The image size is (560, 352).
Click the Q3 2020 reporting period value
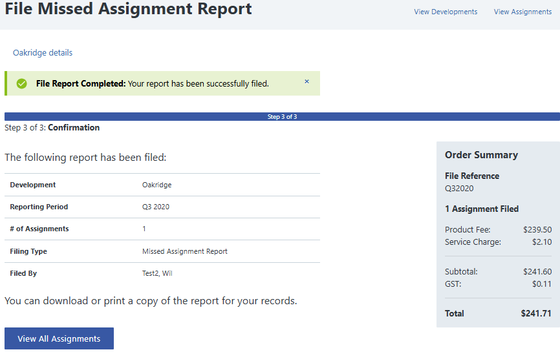156,207
